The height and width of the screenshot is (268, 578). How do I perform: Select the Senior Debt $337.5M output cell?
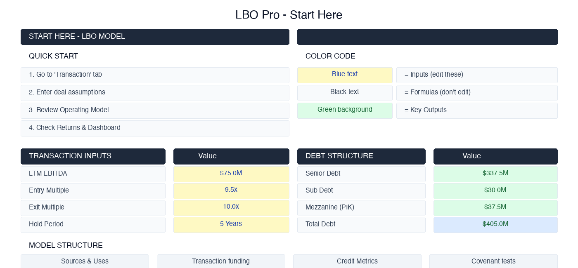495,174
